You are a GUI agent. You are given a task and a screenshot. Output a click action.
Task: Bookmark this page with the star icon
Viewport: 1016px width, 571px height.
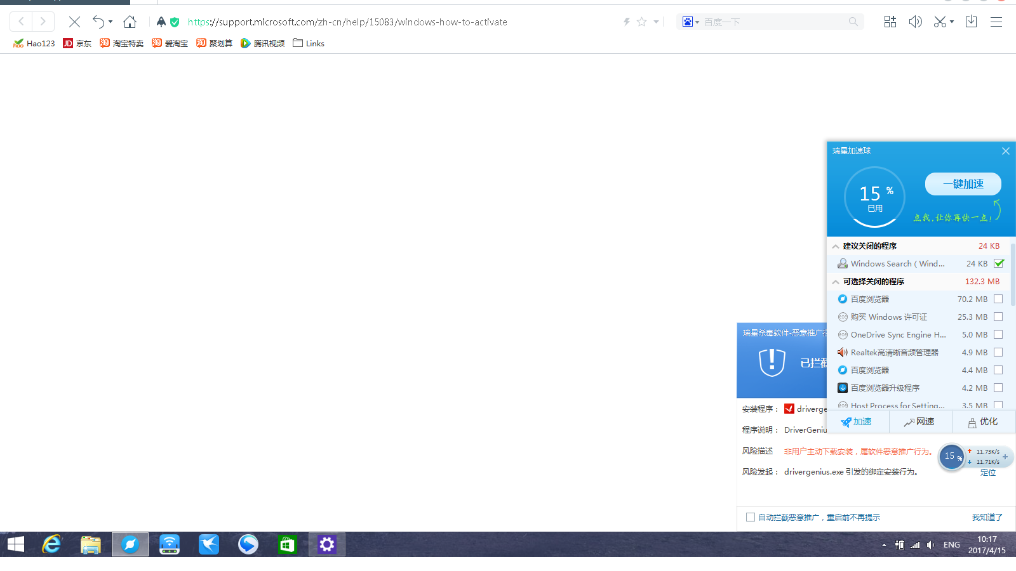pyautogui.click(x=641, y=22)
